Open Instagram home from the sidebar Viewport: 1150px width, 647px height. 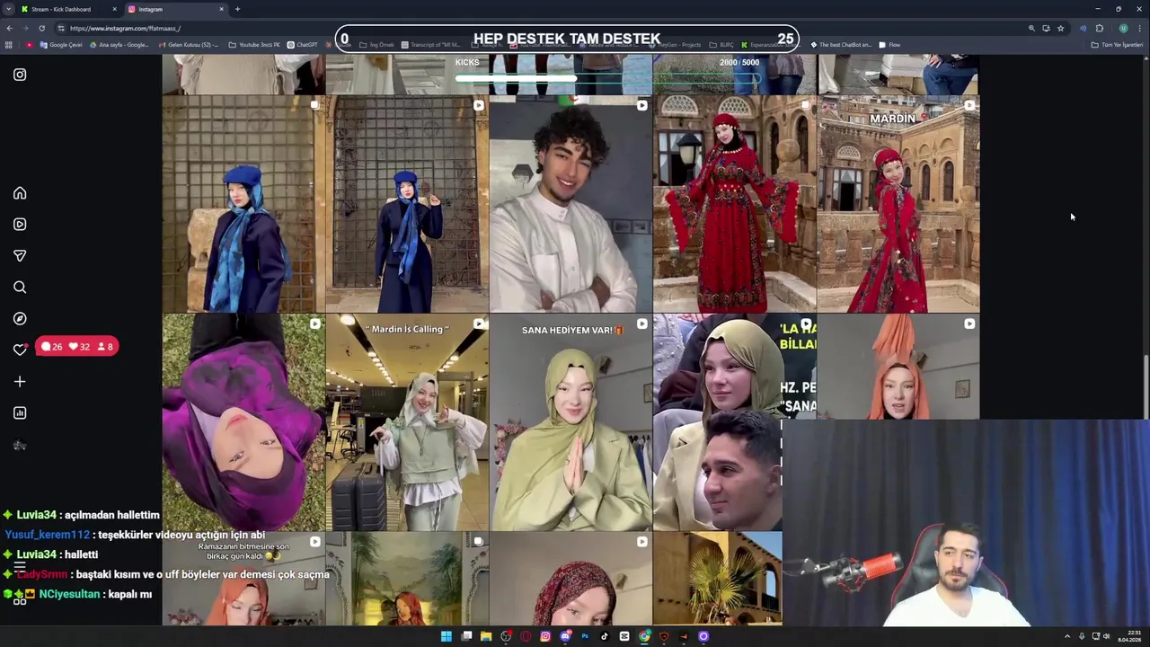click(20, 193)
